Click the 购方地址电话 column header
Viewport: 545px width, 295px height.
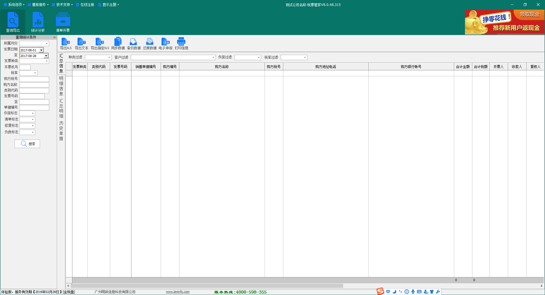click(326, 67)
